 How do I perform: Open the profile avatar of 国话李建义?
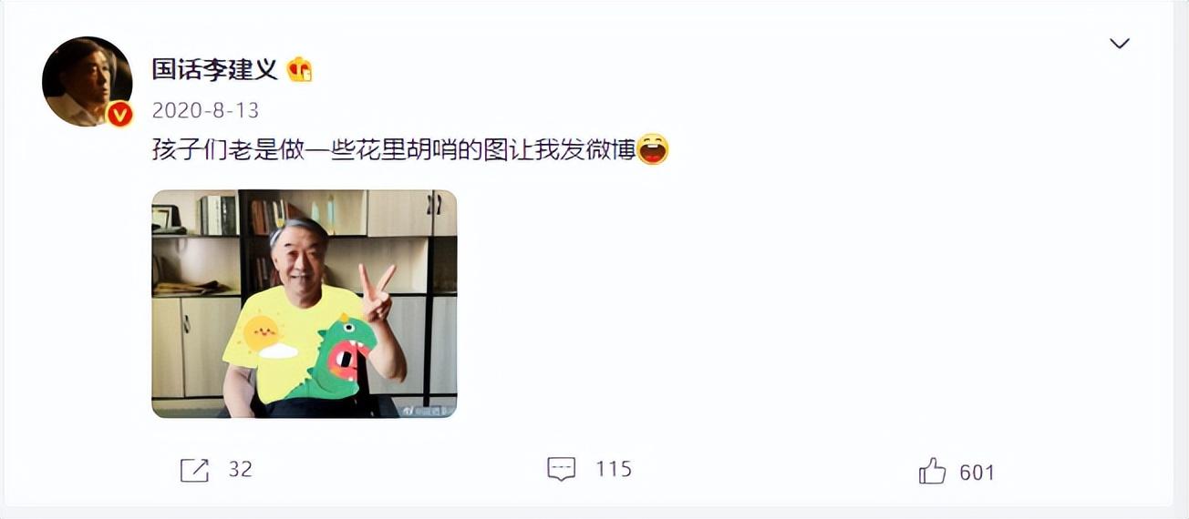[x=88, y=82]
